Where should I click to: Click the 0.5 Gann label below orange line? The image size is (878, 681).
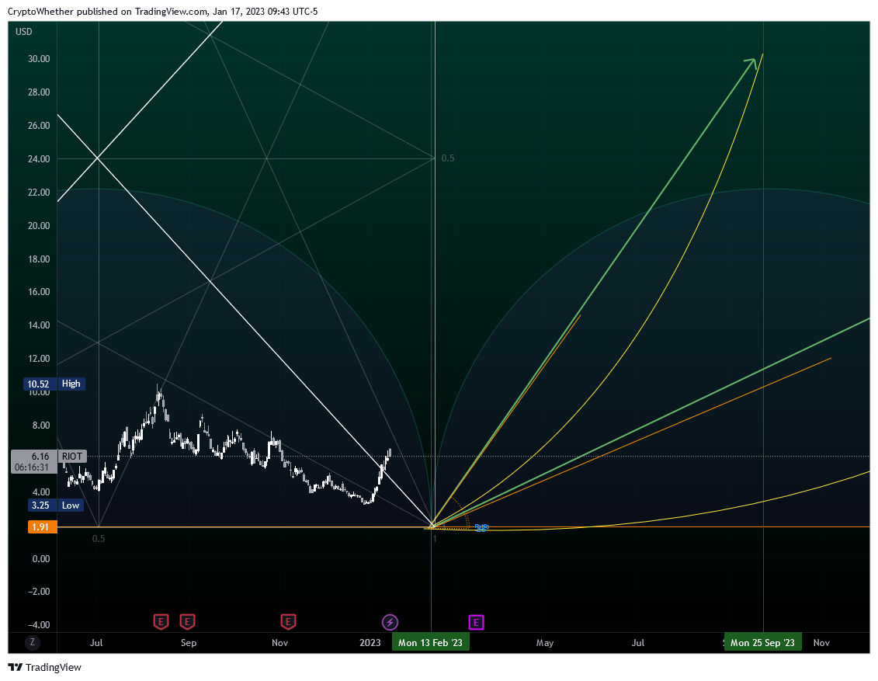[x=99, y=539]
